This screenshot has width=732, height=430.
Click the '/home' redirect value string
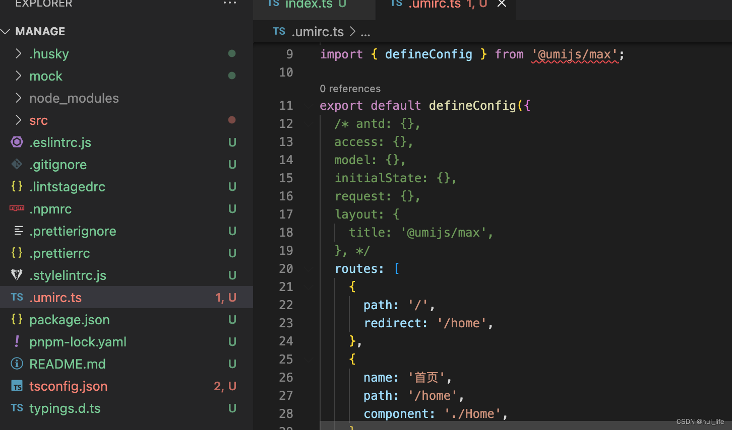461,323
